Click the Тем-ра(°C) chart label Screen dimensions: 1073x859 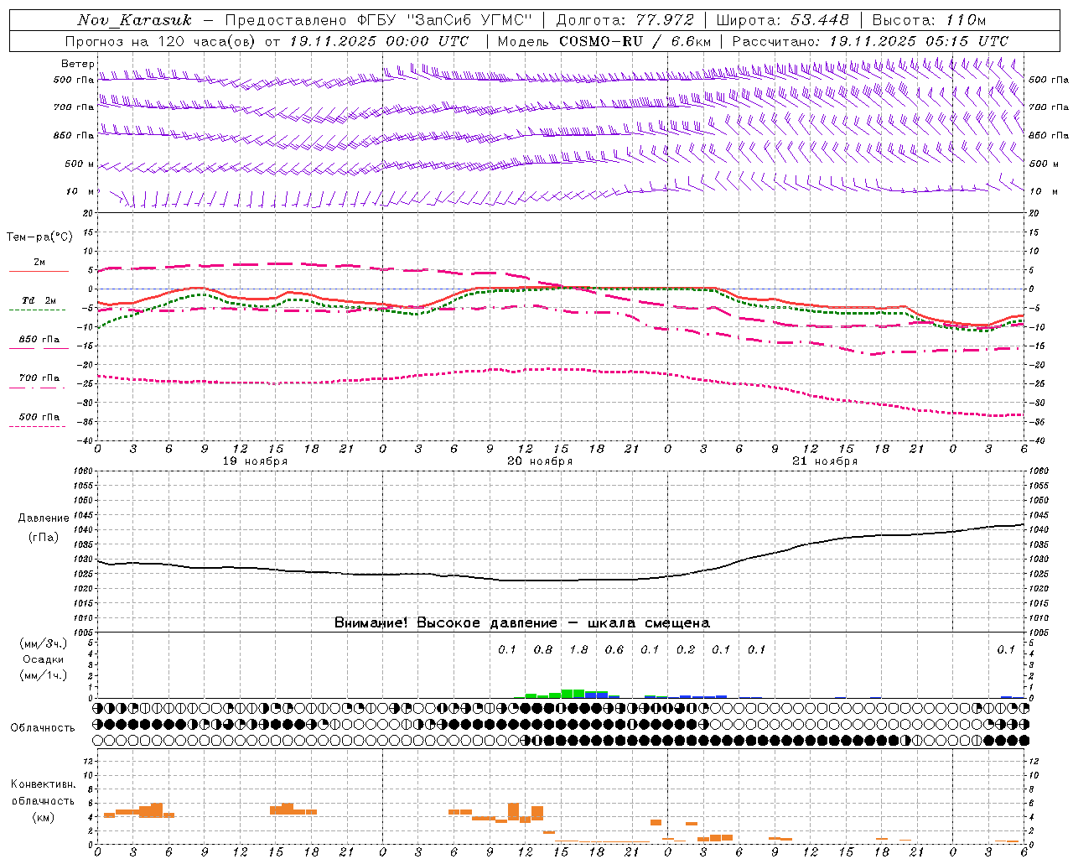coord(39,237)
